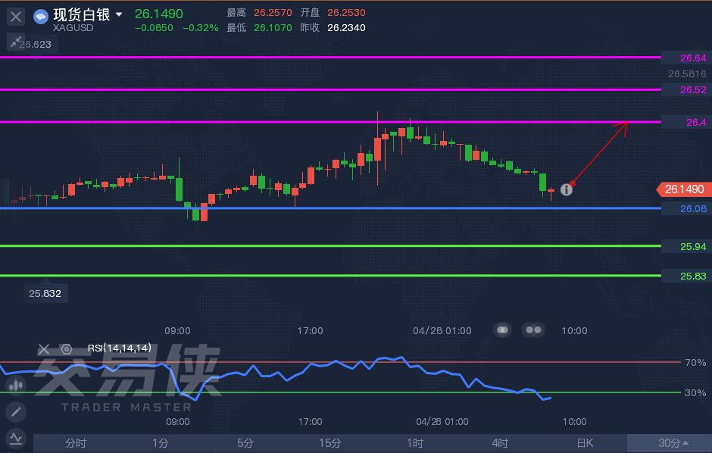
Task: Click the RSI 70% overbought label
Action: coord(695,363)
